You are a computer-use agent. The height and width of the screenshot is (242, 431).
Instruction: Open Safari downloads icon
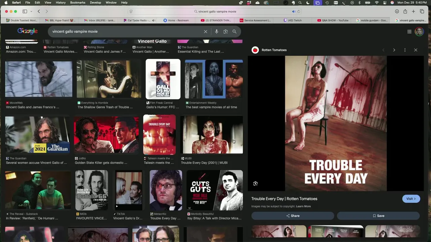[x=397, y=11]
